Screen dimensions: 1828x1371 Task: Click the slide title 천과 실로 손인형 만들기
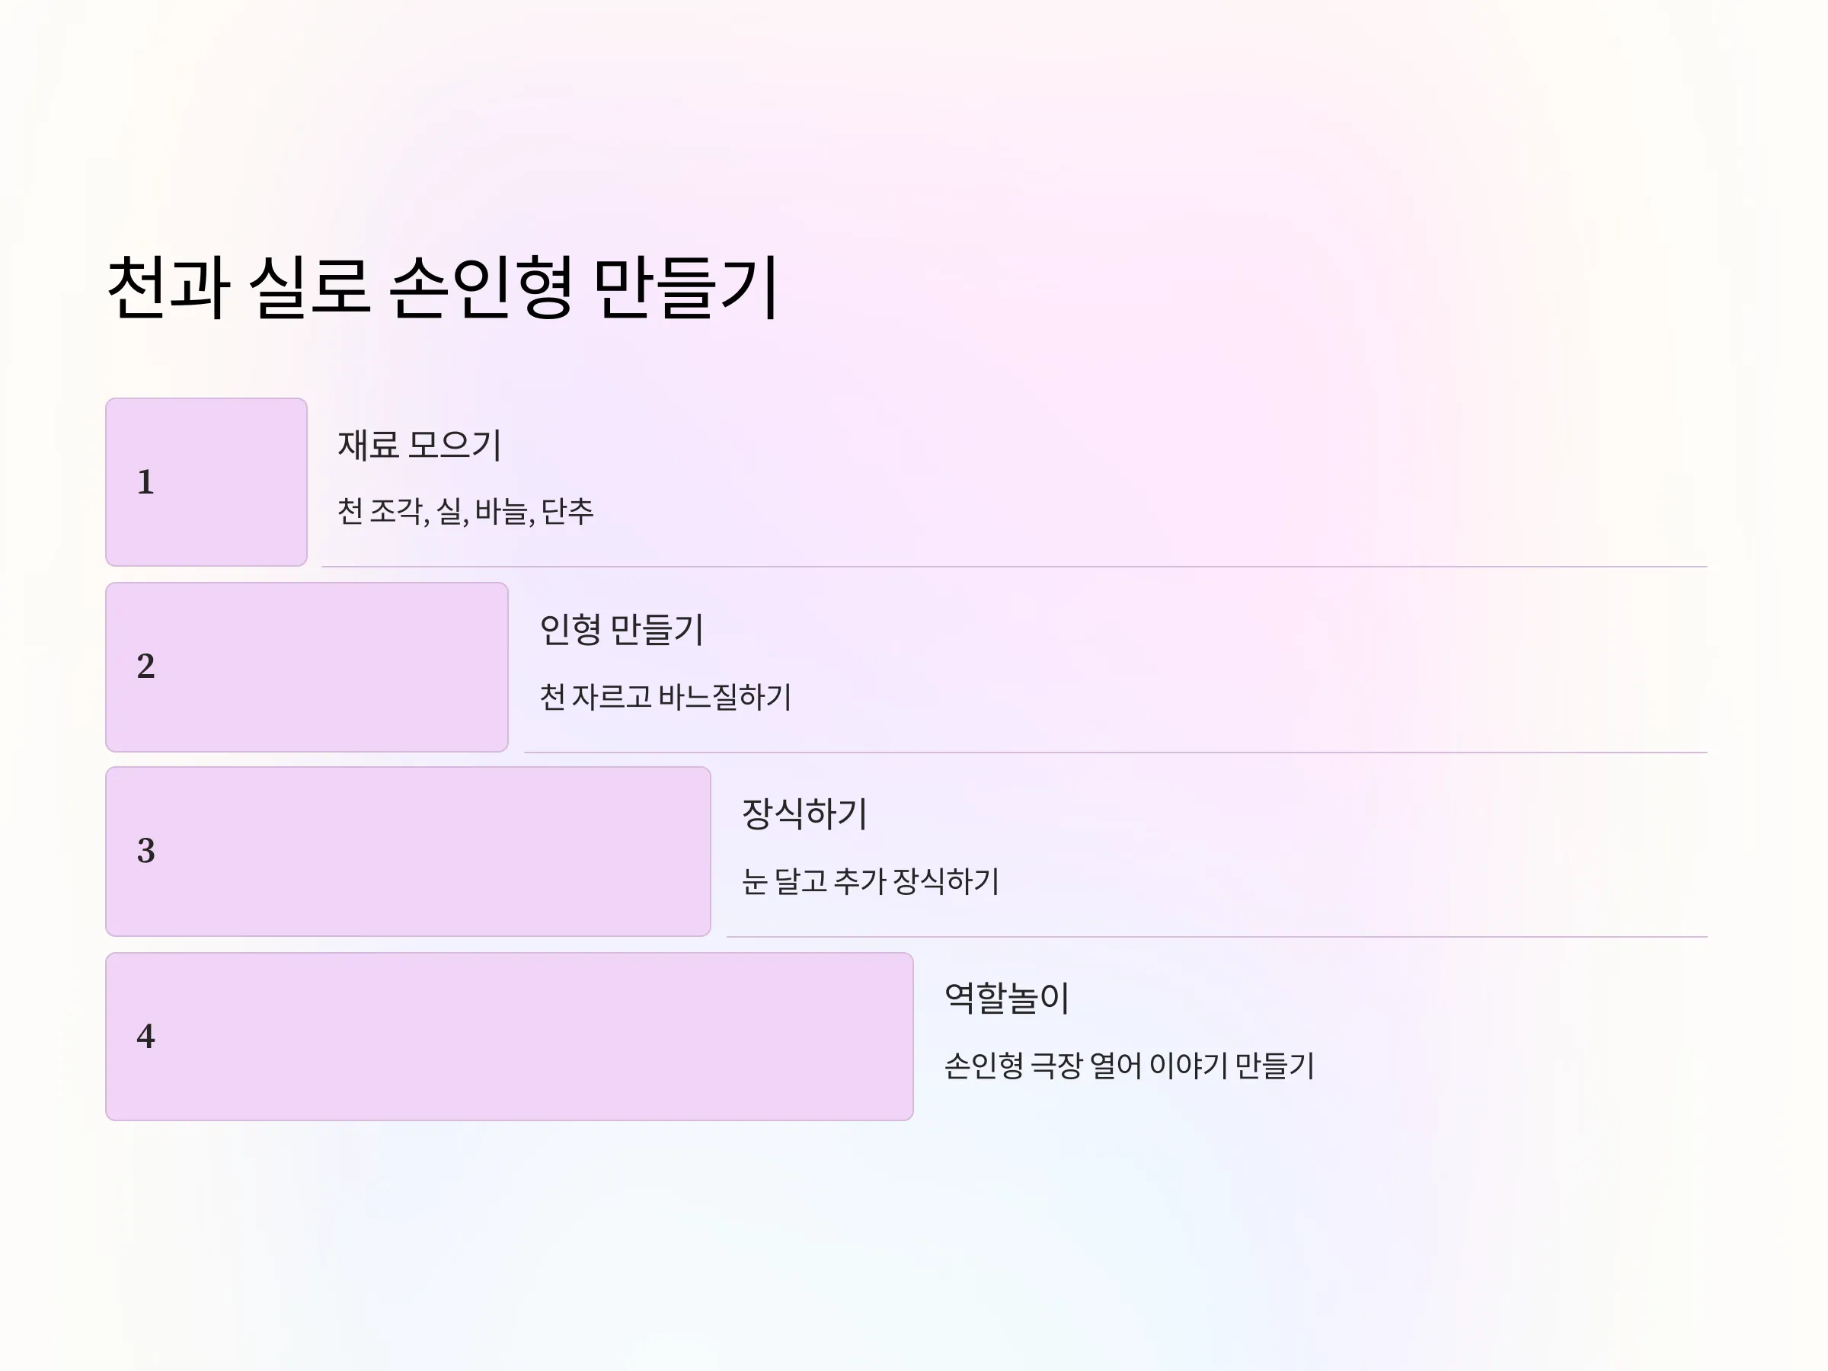click(x=443, y=288)
